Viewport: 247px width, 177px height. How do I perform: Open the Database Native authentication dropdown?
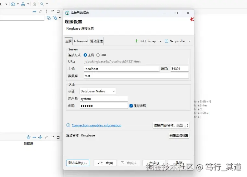click(x=98, y=91)
